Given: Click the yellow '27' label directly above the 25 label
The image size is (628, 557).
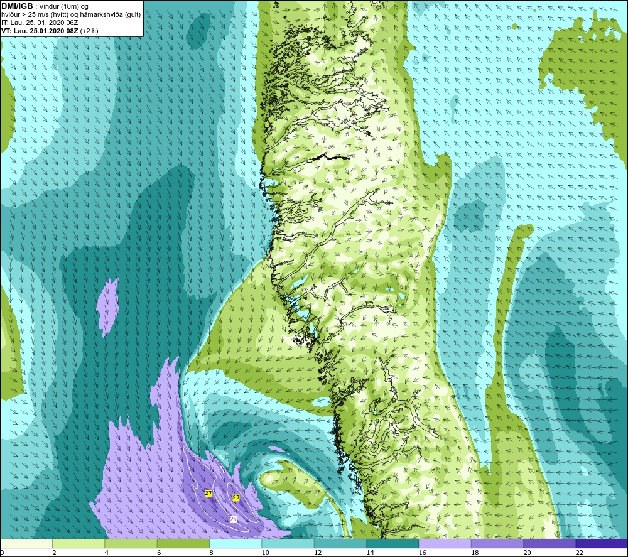Looking at the screenshot, I should click(x=236, y=498).
